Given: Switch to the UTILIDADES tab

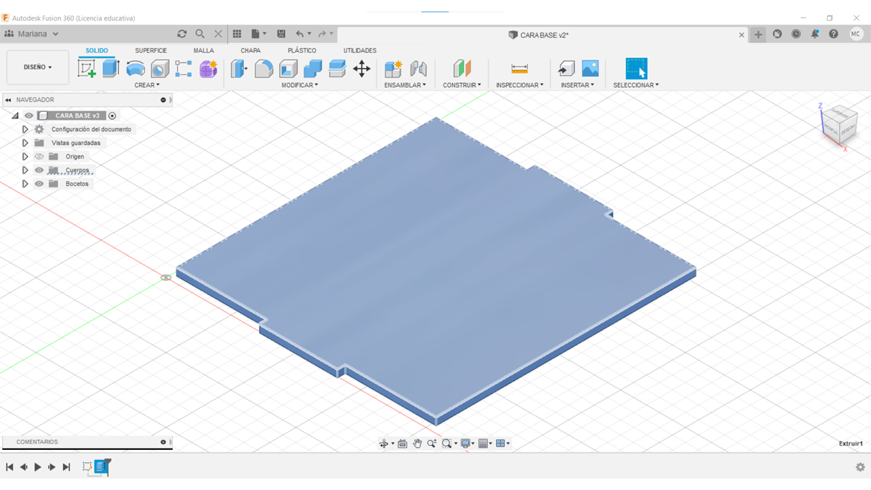Looking at the screenshot, I should 360,50.
